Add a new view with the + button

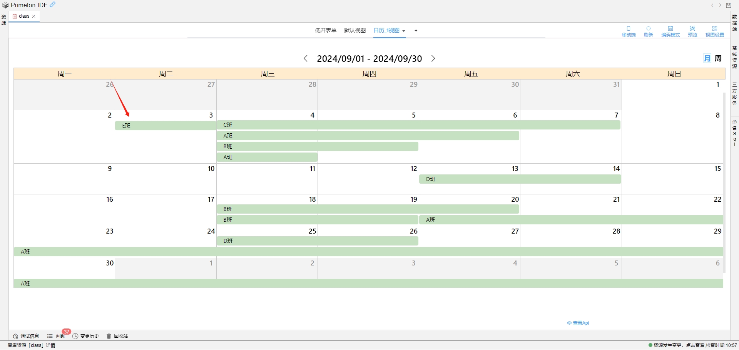pyautogui.click(x=416, y=30)
